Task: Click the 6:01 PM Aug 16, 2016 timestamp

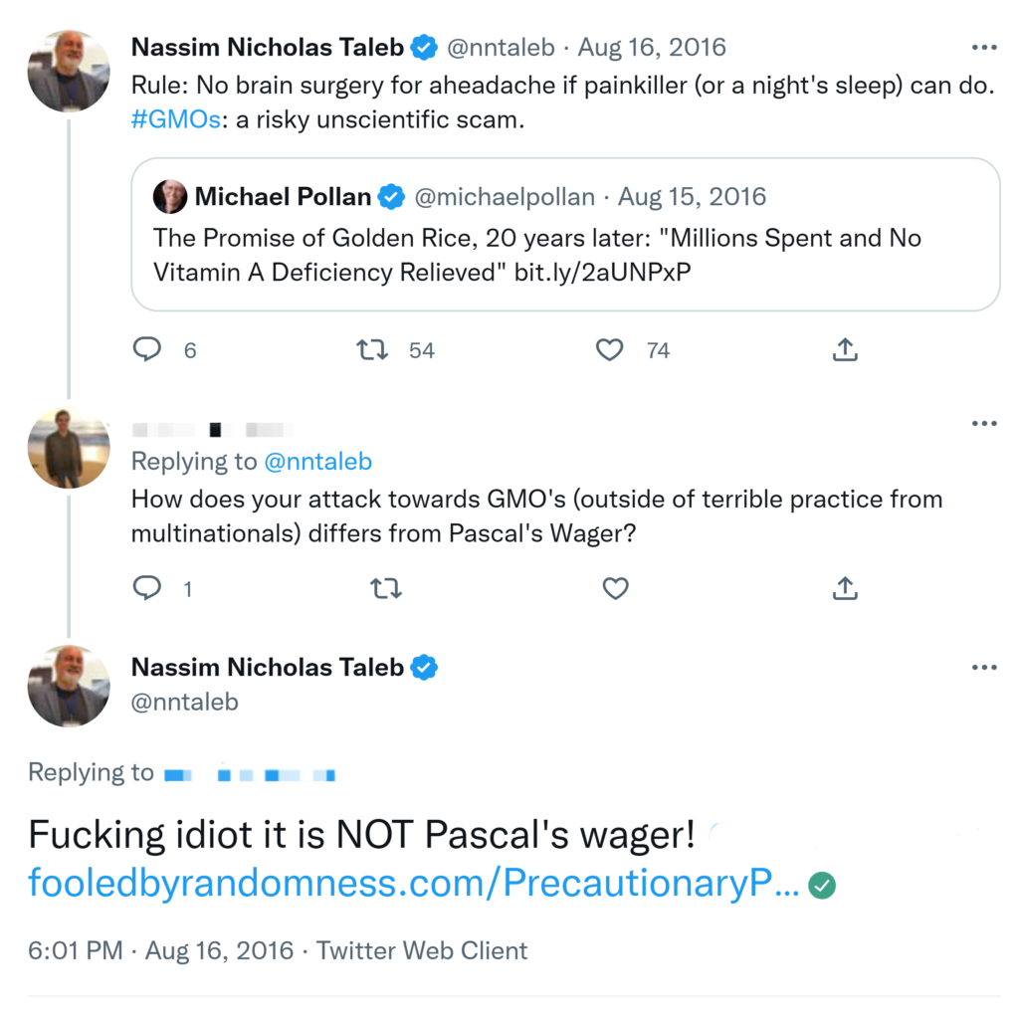Action: pyautogui.click(x=160, y=950)
